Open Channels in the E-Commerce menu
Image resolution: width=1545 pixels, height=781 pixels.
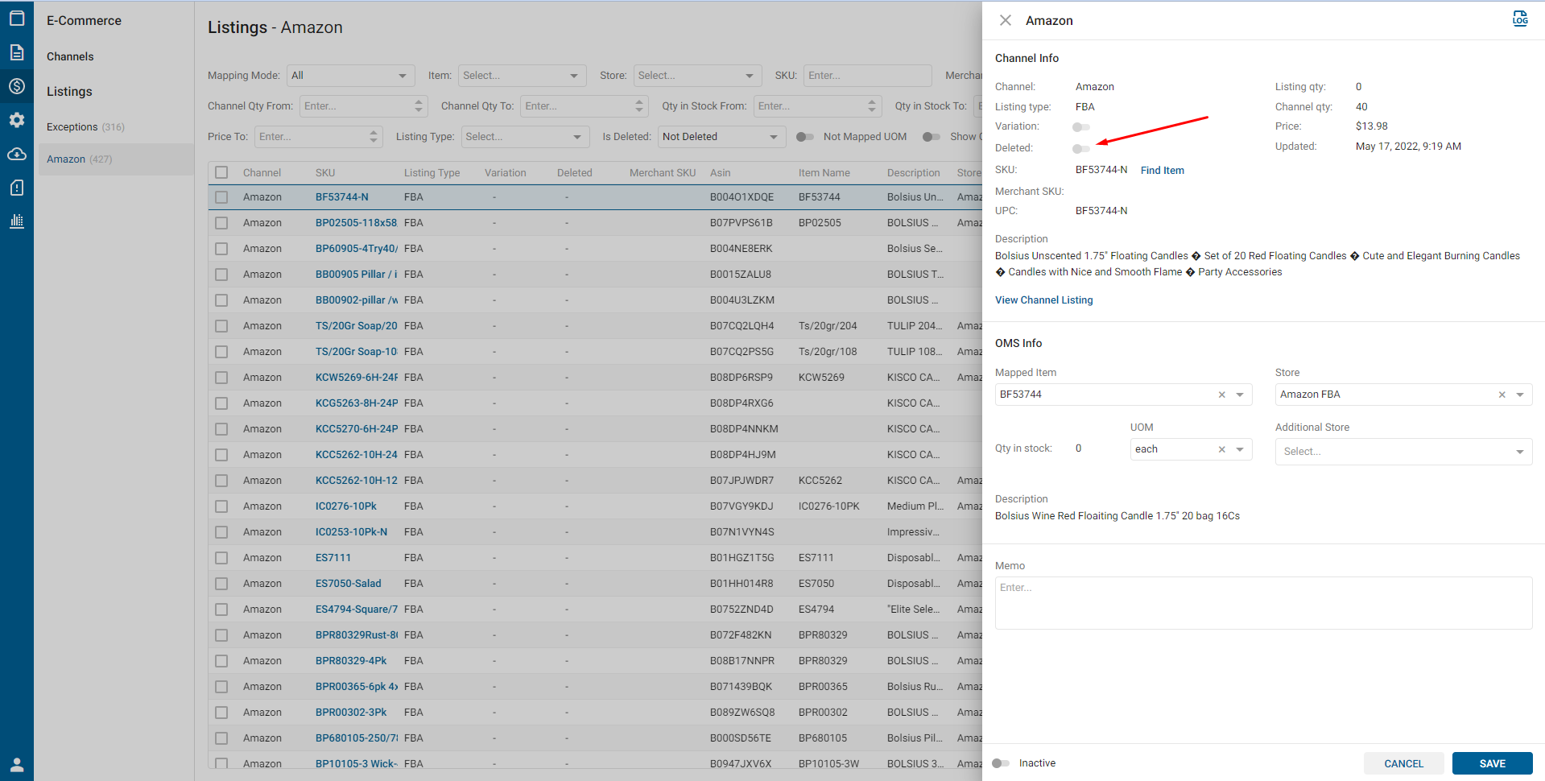point(70,56)
